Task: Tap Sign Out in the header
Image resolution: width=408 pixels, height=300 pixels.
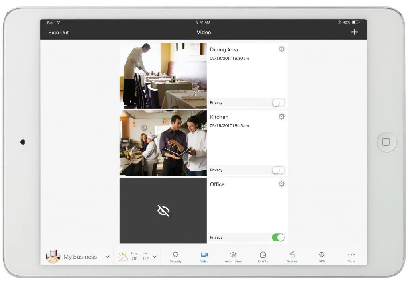Action: 59,33
